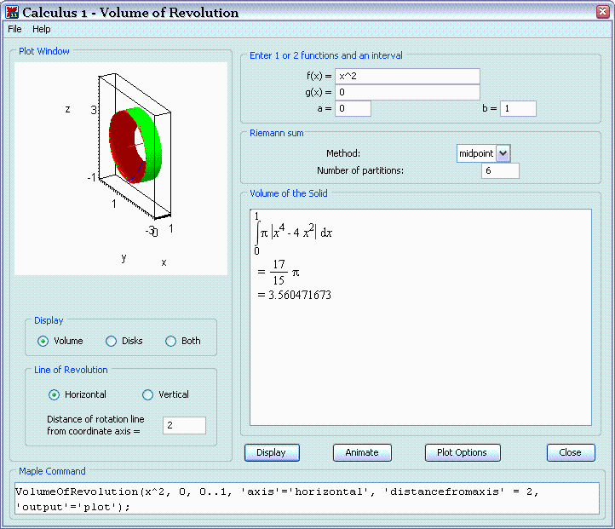Click the Close button at bottom right
This screenshot has height=529, width=615.
570,452
